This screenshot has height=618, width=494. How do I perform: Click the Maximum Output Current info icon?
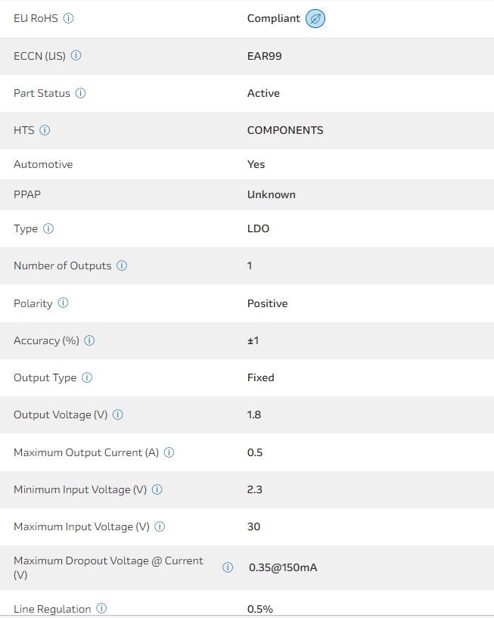point(169,452)
